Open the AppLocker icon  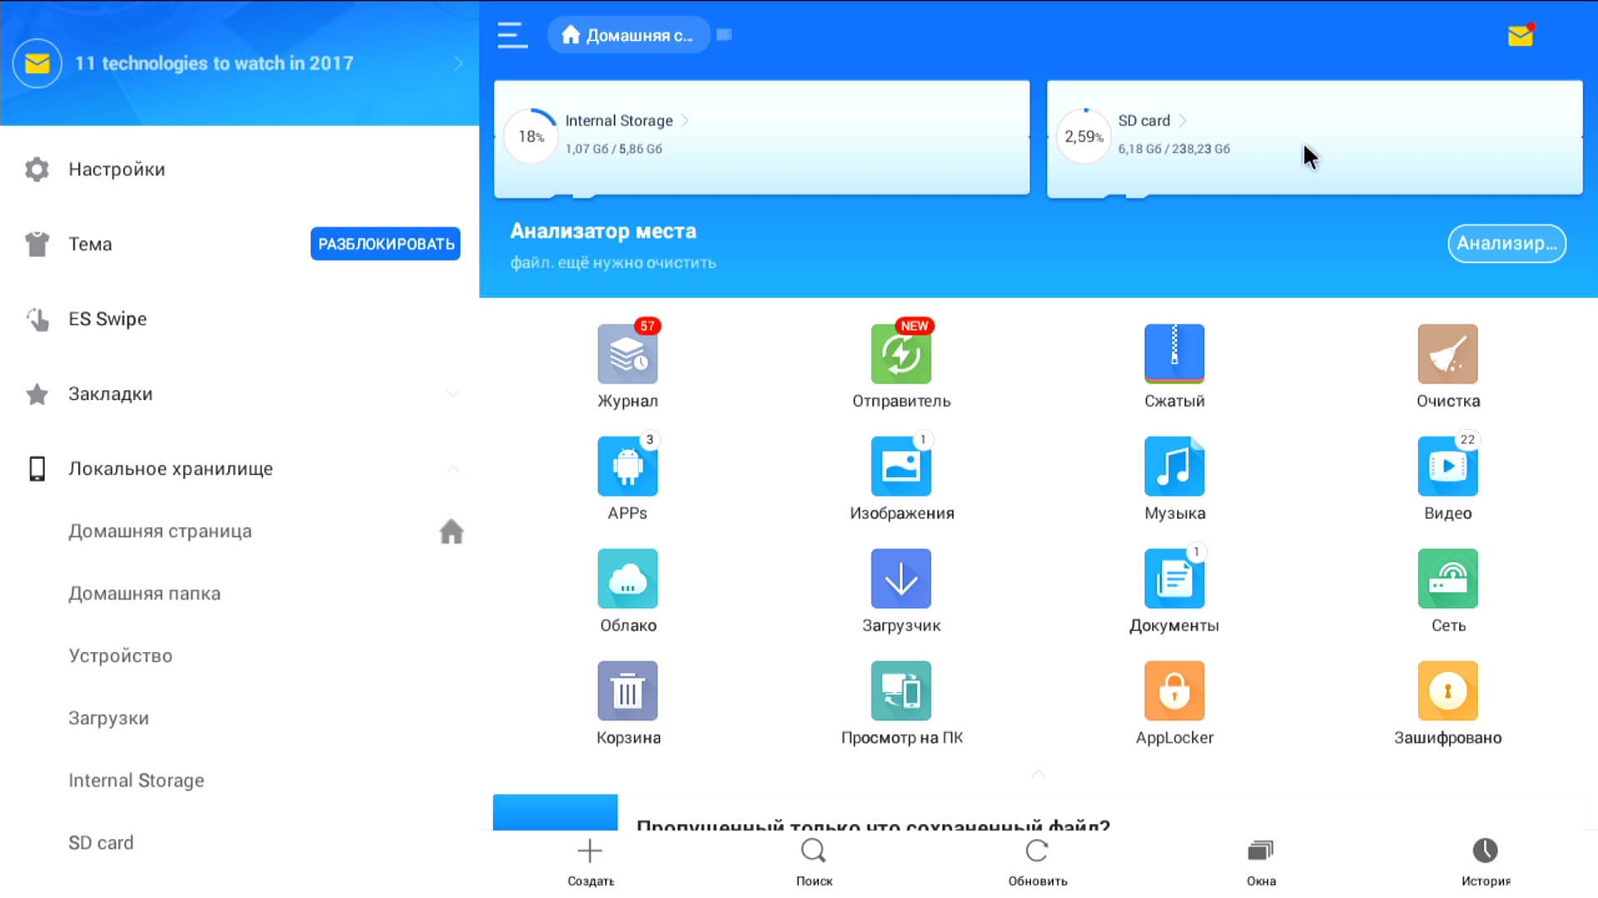(1174, 692)
